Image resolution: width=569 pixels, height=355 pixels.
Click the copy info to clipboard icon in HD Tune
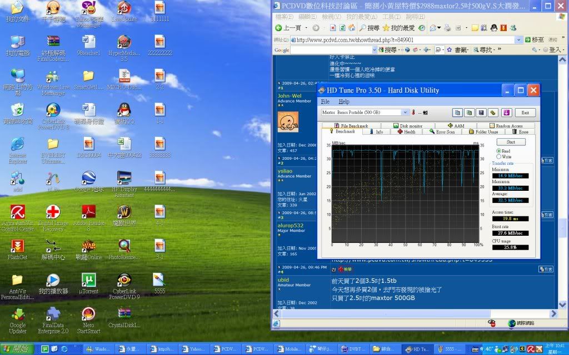click(458, 113)
